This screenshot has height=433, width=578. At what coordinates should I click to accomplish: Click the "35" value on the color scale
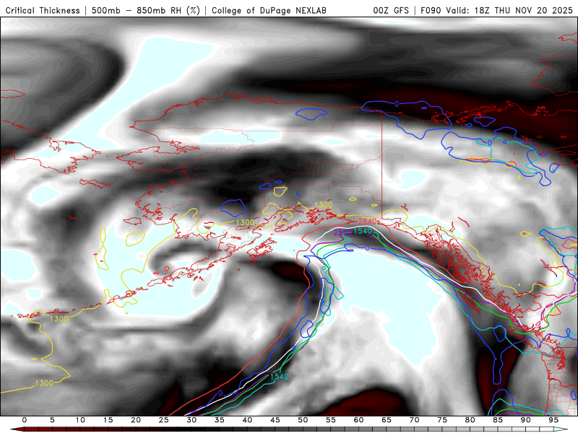click(220, 420)
